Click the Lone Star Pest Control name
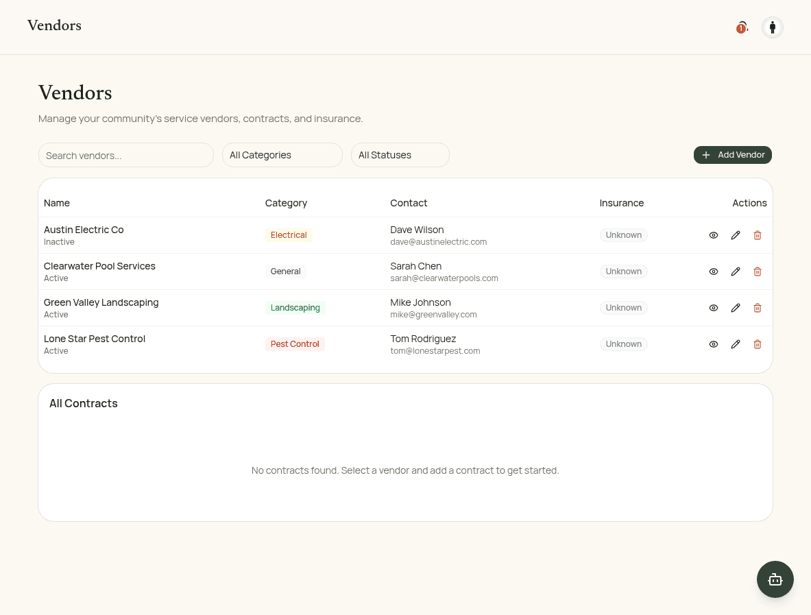Image resolution: width=811 pixels, height=615 pixels. pos(95,338)
